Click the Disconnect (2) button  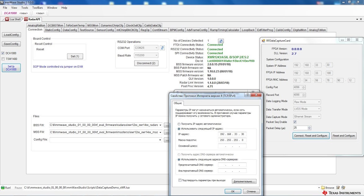(x=146, y=63)
